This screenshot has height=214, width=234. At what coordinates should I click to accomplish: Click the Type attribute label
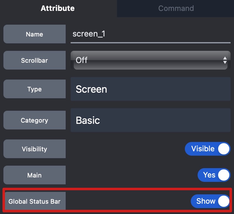[x=35, y=89]
